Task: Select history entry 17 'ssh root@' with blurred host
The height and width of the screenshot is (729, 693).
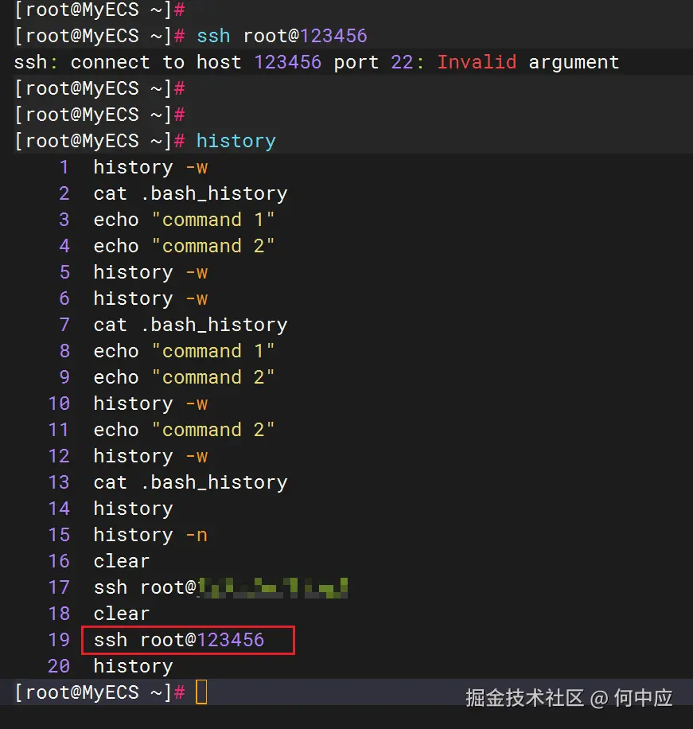Action: click(220, 587)
